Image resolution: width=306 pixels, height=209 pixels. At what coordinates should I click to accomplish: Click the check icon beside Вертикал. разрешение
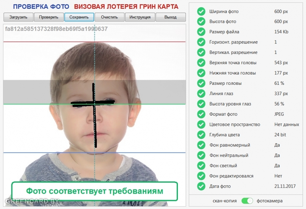coord(201,52)
